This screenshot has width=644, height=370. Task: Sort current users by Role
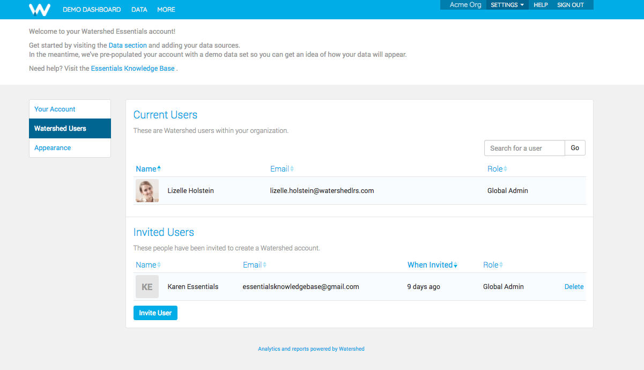click(497, 169)
